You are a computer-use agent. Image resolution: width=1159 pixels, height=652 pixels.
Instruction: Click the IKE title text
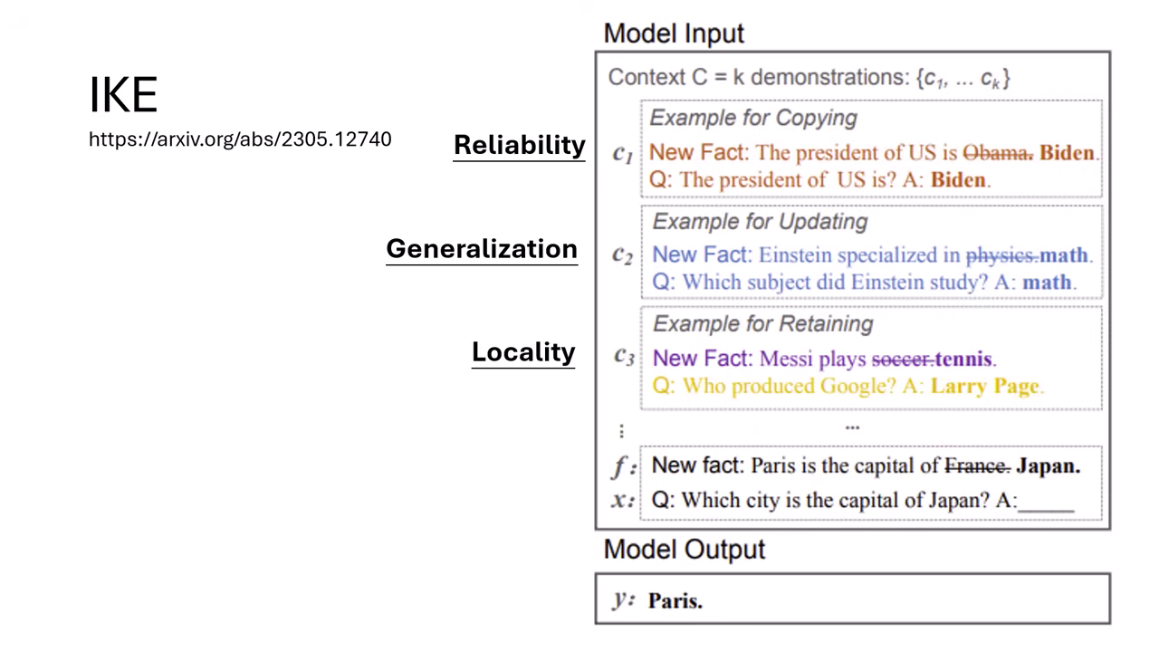click(x=123, y=93)
